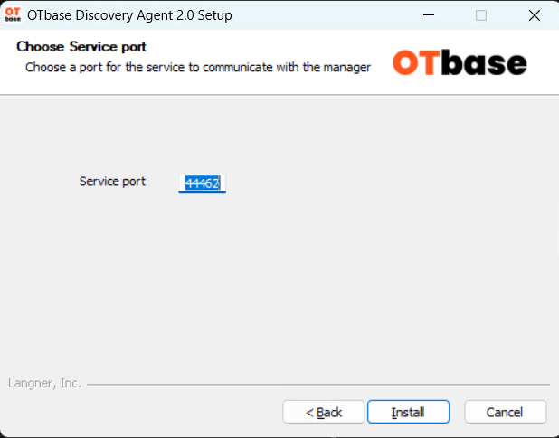Image resolution: width=559 pixels, height=438 pixels.
Task: Cancel the setup wizard
Action: (x=505, y=412)
